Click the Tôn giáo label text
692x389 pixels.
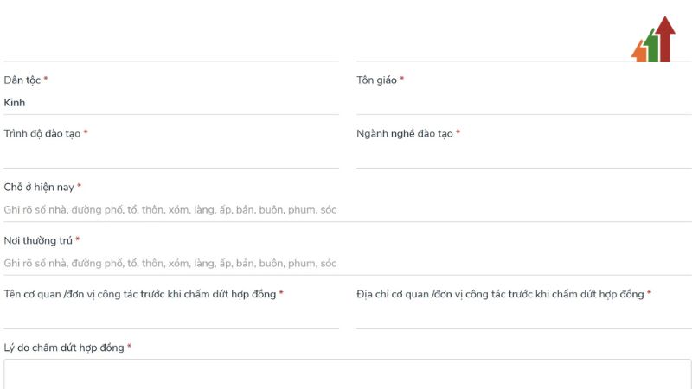376,80
